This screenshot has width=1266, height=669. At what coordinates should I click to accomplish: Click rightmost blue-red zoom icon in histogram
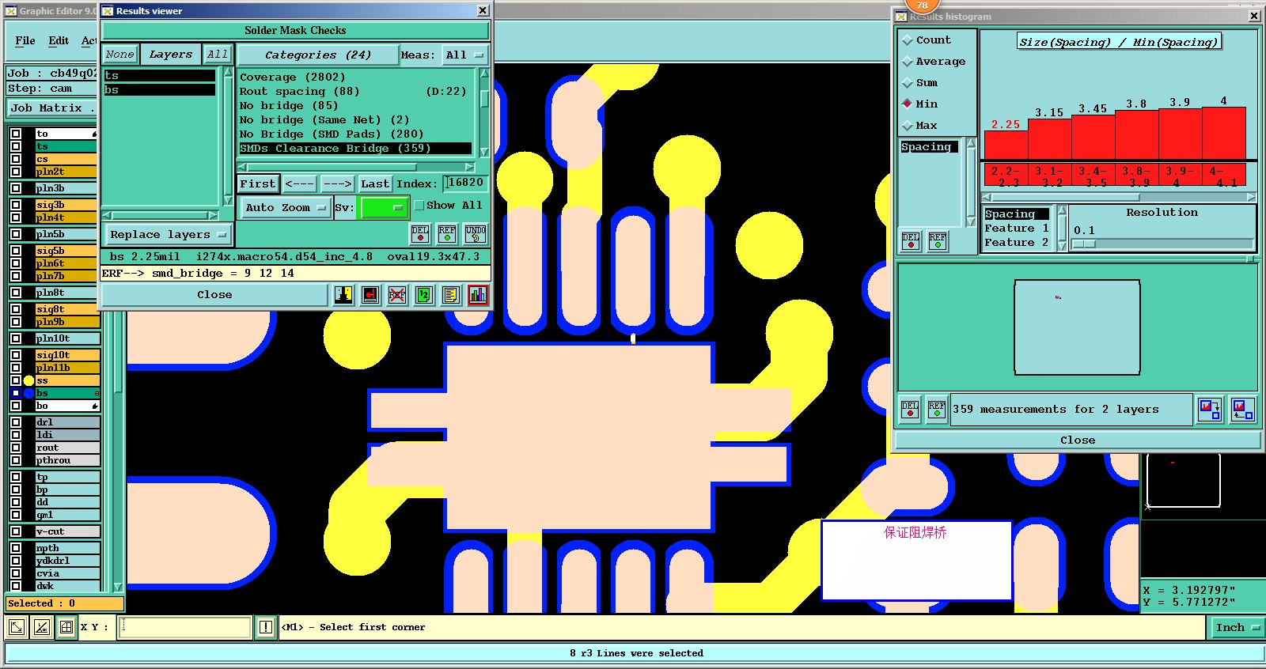1243,410
